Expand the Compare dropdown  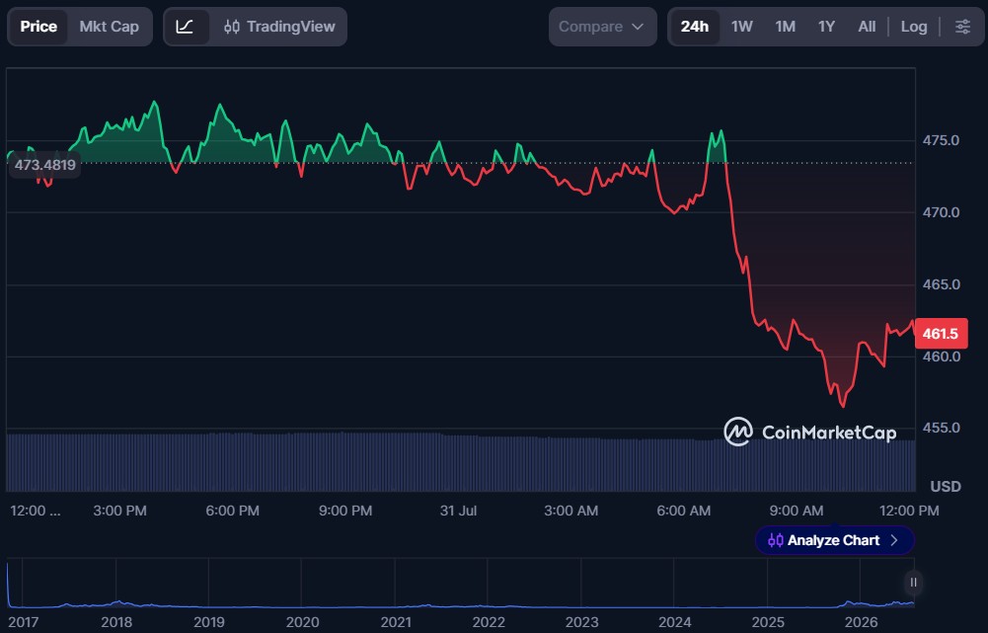(602, 27)
